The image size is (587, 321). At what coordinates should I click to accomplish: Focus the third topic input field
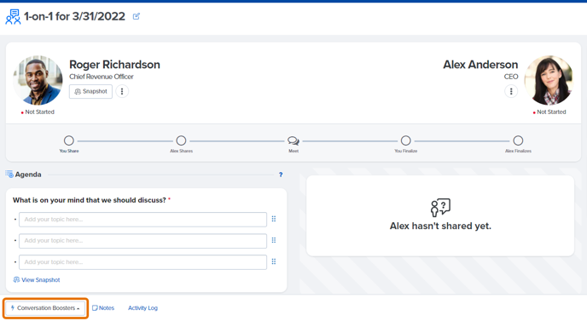click(x=142, y=262)
